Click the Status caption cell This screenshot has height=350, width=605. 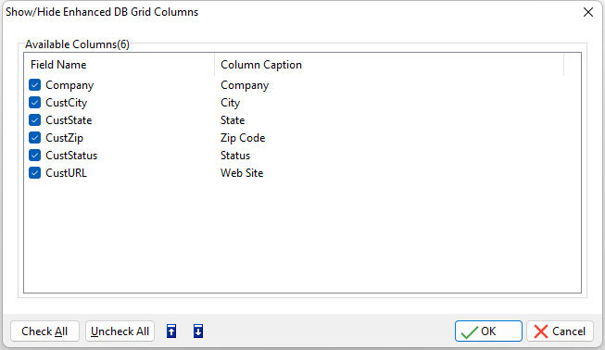[x=235, y=156]
